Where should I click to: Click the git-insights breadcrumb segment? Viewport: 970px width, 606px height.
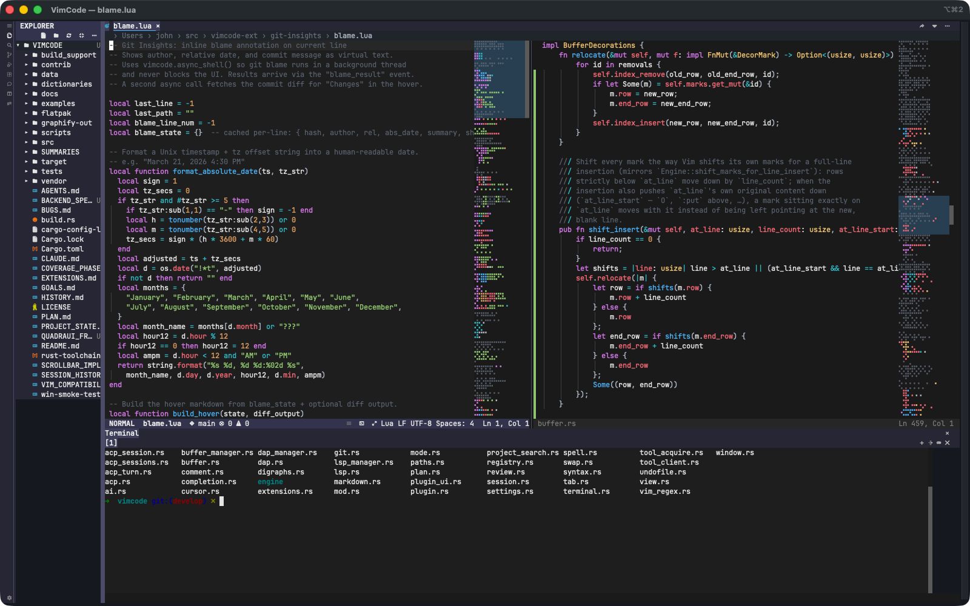coord(296,36)
